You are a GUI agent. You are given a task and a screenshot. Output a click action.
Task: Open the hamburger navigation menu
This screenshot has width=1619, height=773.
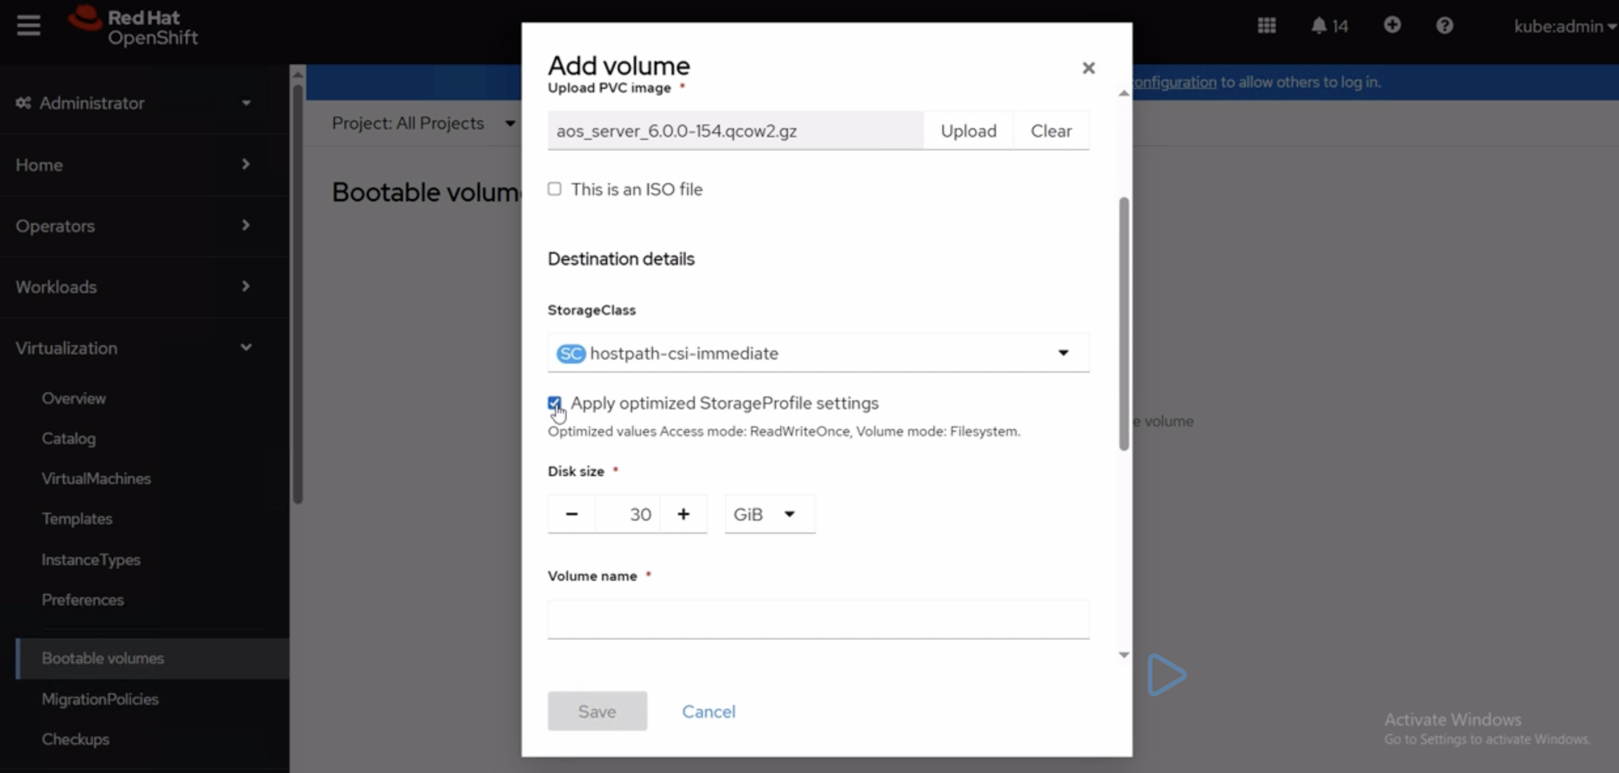28,26
